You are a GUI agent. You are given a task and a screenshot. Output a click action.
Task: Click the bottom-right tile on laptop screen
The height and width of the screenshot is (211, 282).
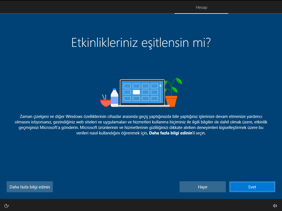point(154,99)
